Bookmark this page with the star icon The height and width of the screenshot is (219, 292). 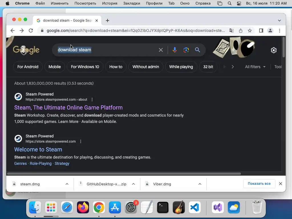(x=250, y=31)
